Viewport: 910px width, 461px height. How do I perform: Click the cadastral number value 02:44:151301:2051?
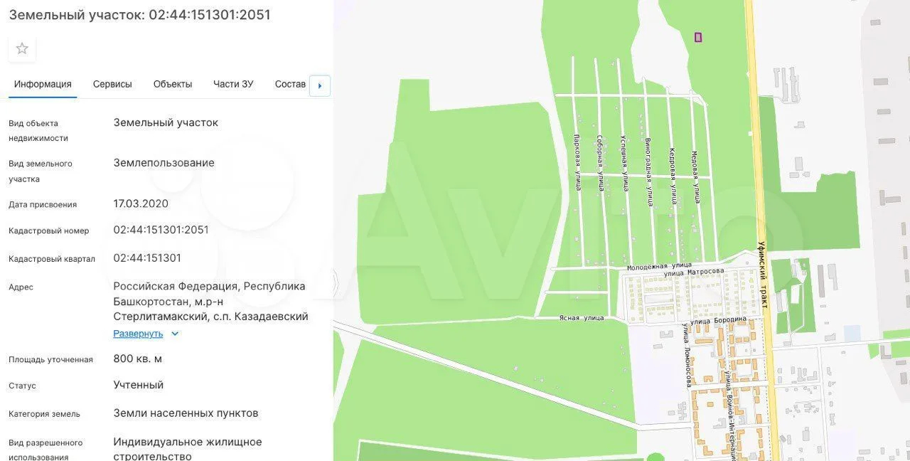(x=161, y=230)
